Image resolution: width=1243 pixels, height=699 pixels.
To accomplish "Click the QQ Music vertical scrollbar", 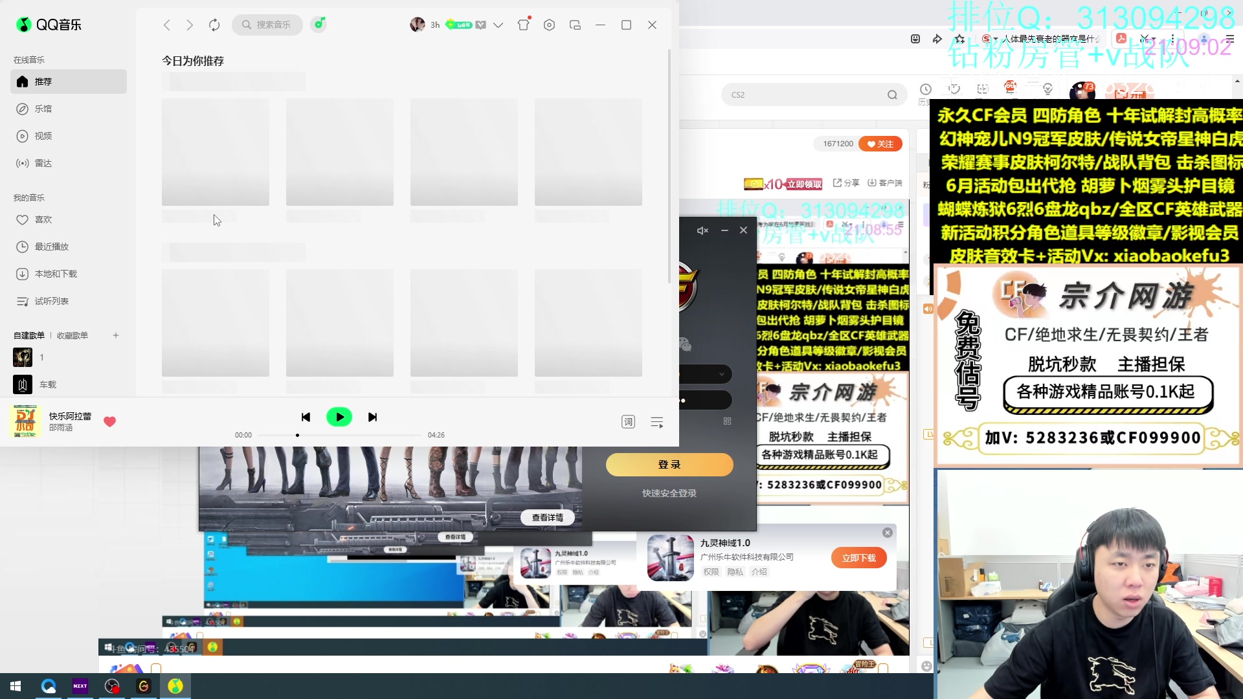I will [669, 166].
